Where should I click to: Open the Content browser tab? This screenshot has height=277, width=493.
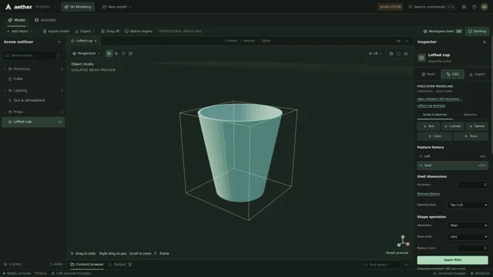[x=87, y=265]
